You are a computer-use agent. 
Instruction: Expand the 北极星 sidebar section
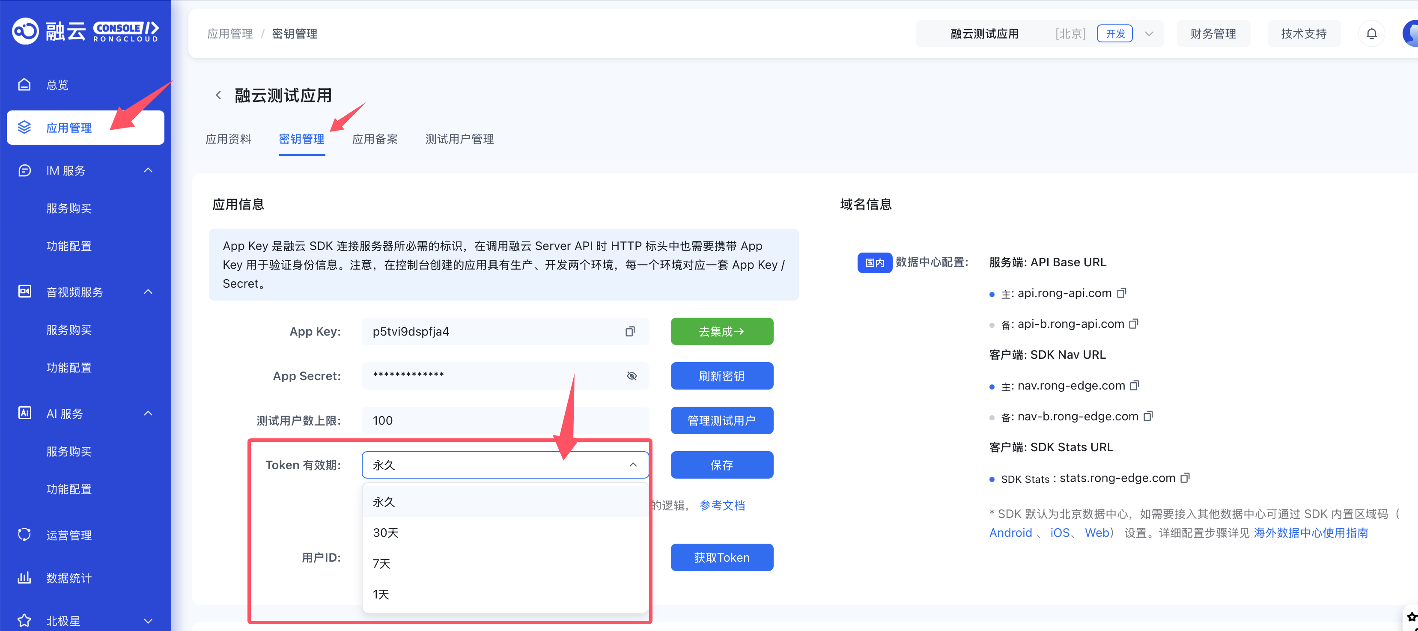click(148, 621)
